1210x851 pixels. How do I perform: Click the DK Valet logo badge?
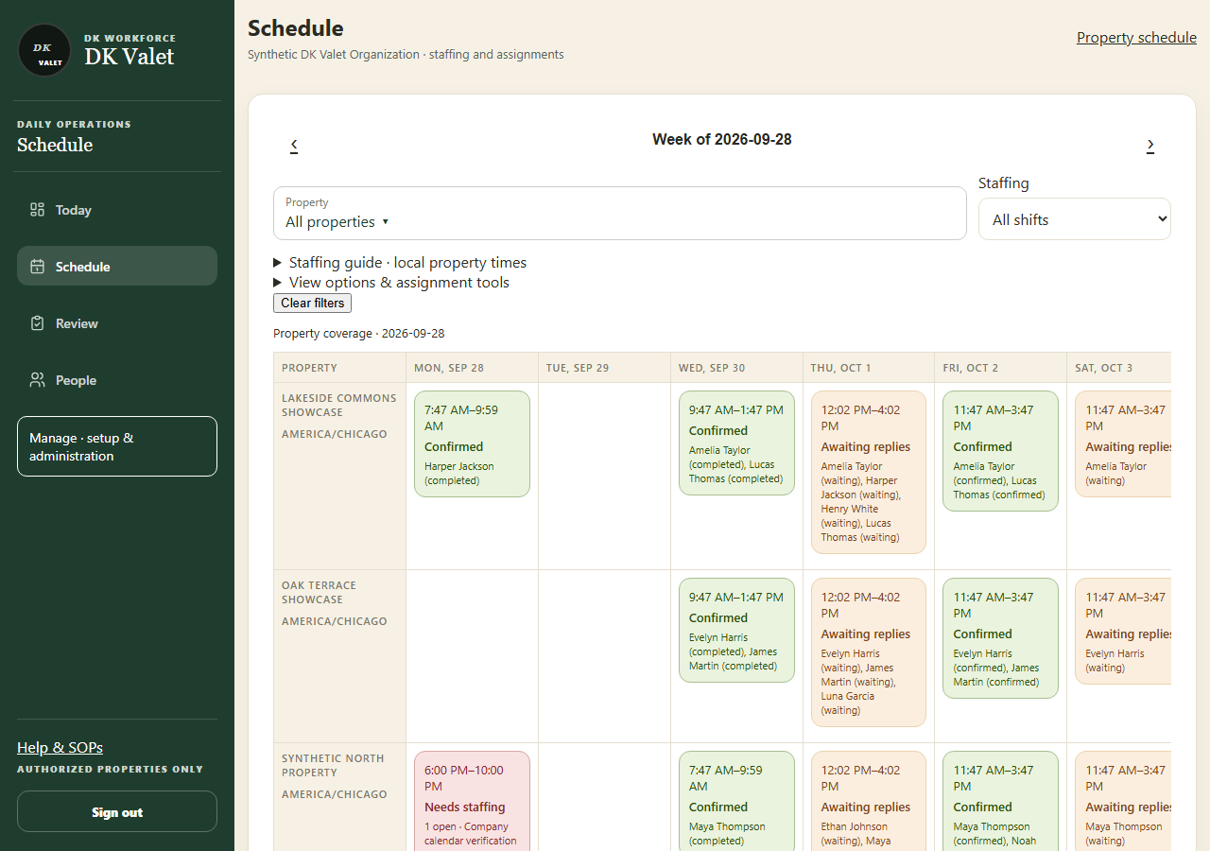(44, 50)
